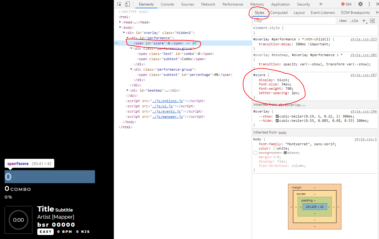The height and width of the screenshot is (239, 379).
Task: Open bezier editor for --hide value
Action: pyautogui.click(x=277, y=121)
